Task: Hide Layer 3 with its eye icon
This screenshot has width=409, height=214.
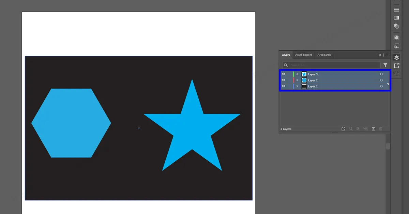Action: (x=284, y=74)
